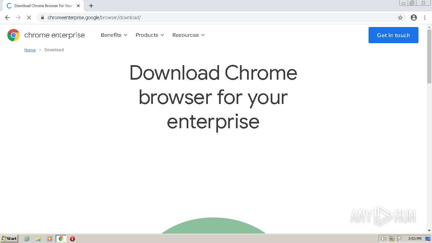Bookmark this page with the star

400,18
